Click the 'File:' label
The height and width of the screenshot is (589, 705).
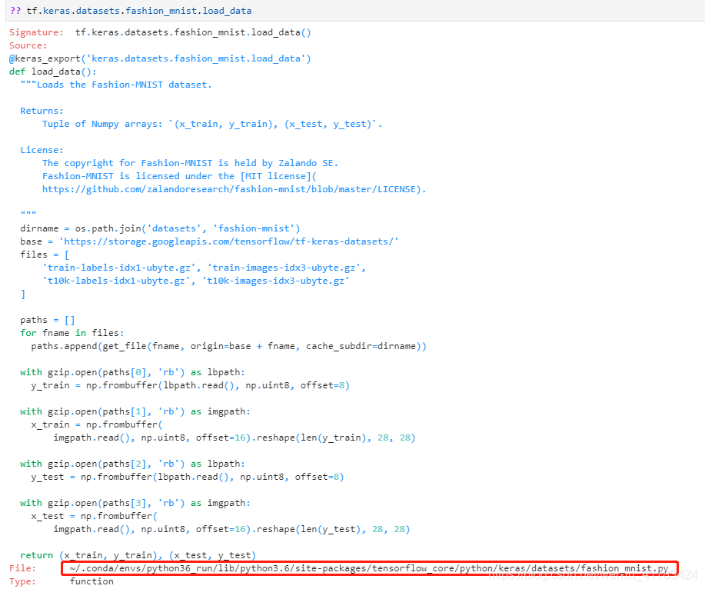[22, 568]
